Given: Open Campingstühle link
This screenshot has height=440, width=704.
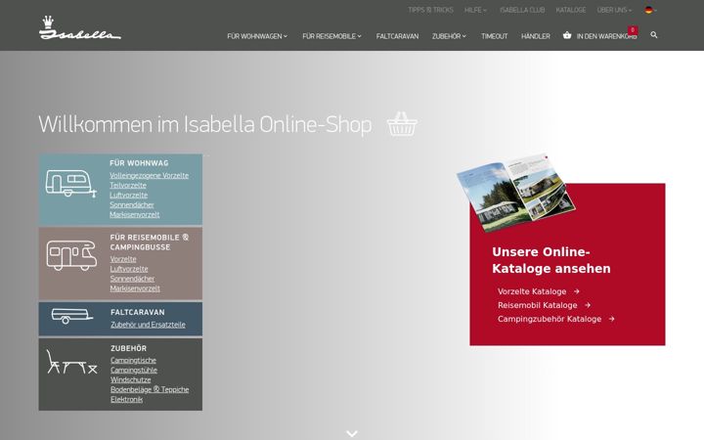Looking at the screenshot, I should coord(134,370).
